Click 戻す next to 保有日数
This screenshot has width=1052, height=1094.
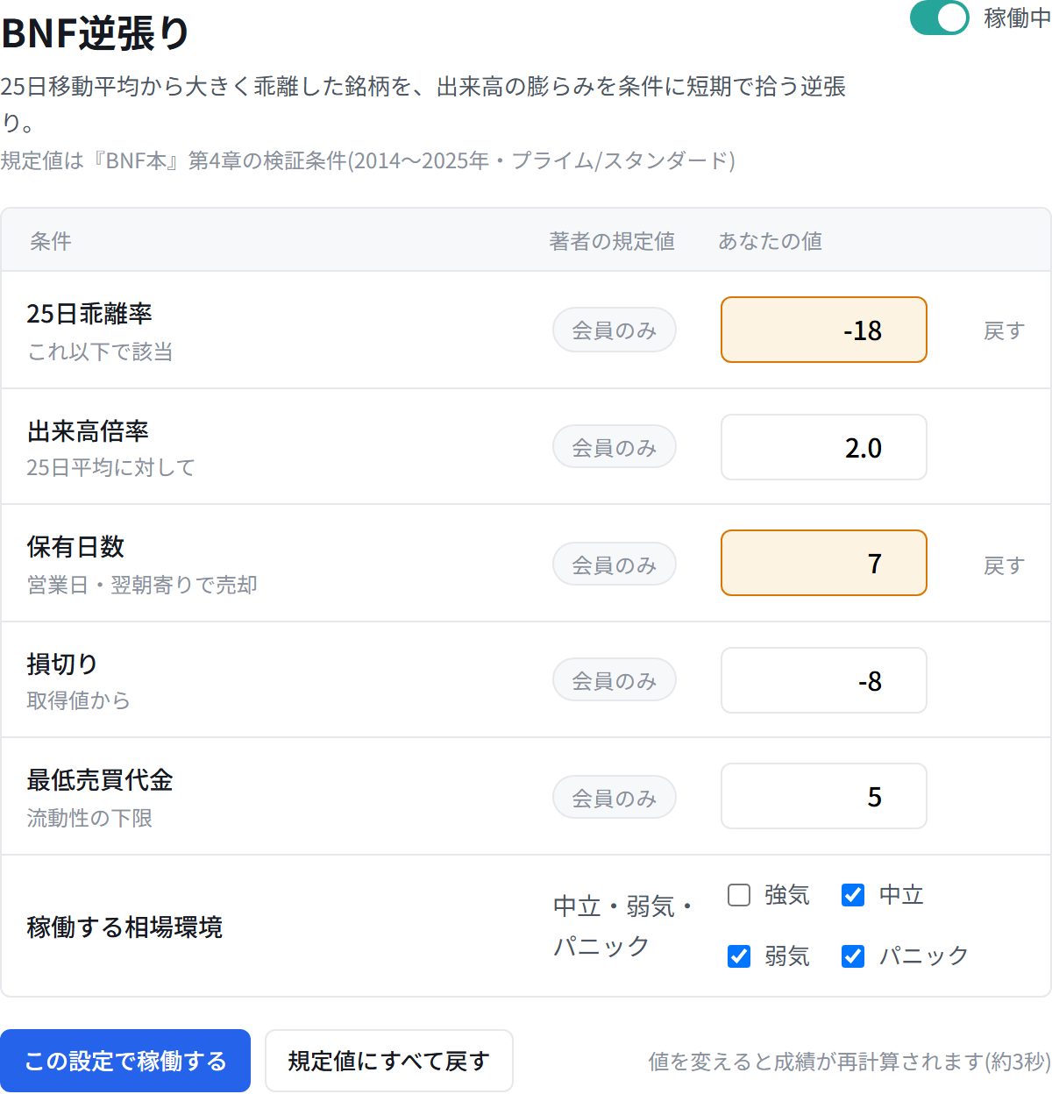1004,566
